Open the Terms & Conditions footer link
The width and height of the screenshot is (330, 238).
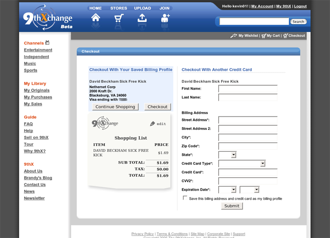coord(172,234)
